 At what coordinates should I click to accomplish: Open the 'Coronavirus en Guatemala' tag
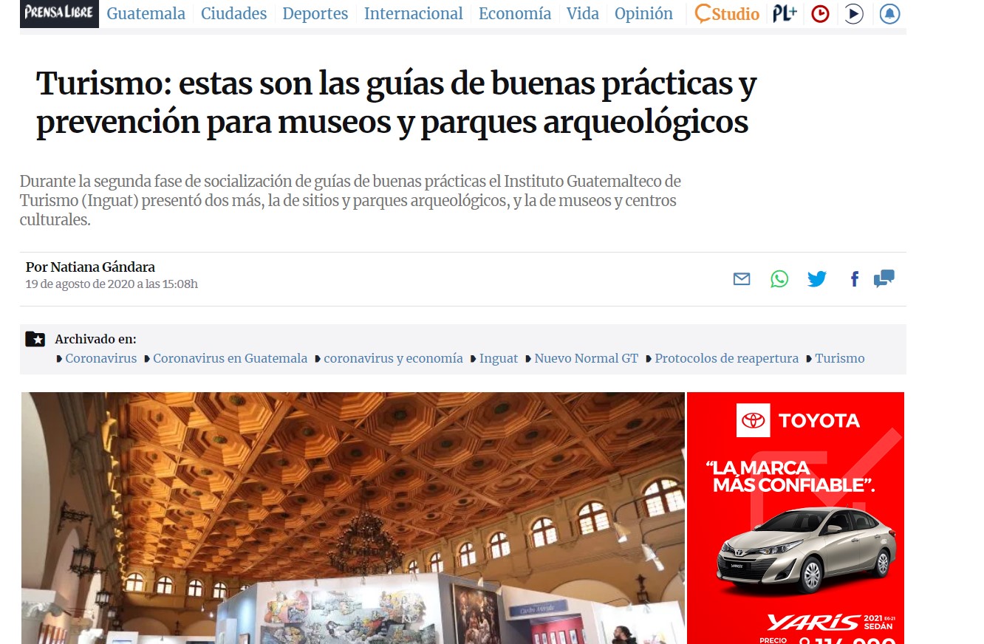click(230, 358)
